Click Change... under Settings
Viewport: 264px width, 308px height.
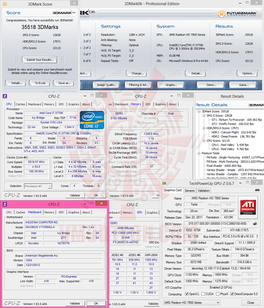137,74
